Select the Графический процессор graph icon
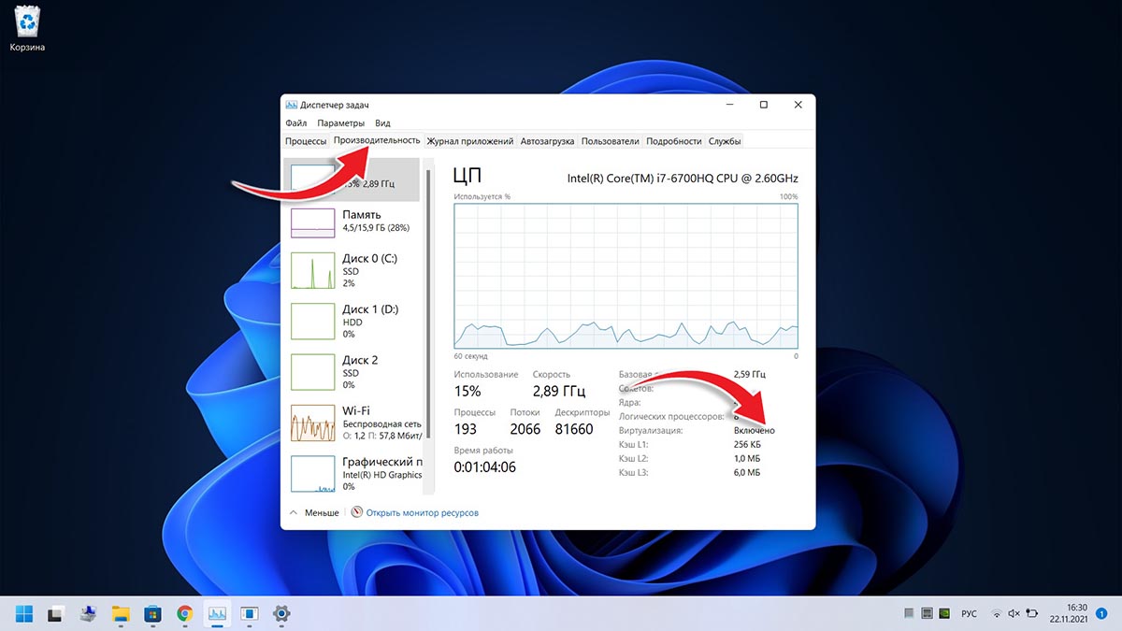The height and width of the screenshot is (631, 1122). [312, 473]
